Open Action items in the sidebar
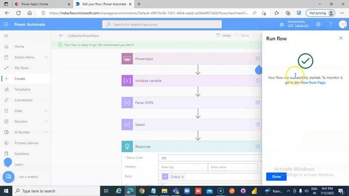Screen dimensions: 349x196 (24, 57)
